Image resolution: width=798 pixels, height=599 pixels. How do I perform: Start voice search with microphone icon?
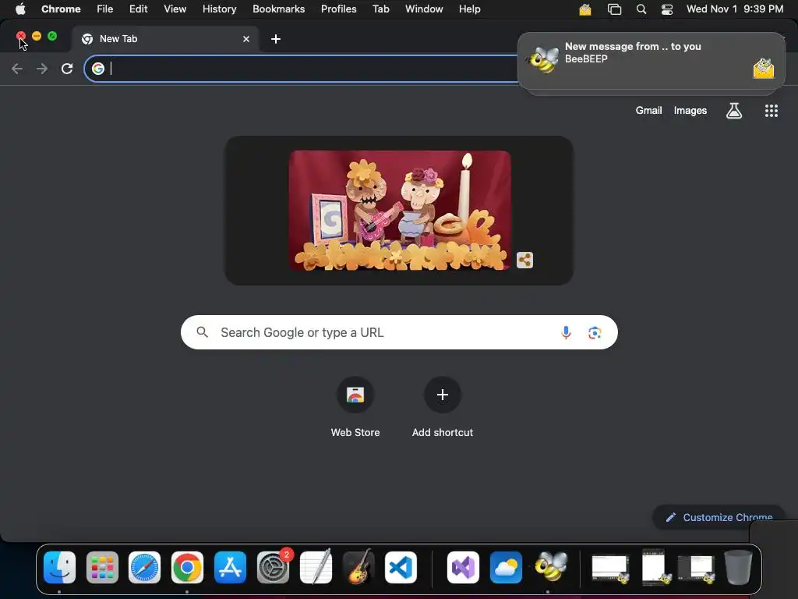[x=566, y=332]
